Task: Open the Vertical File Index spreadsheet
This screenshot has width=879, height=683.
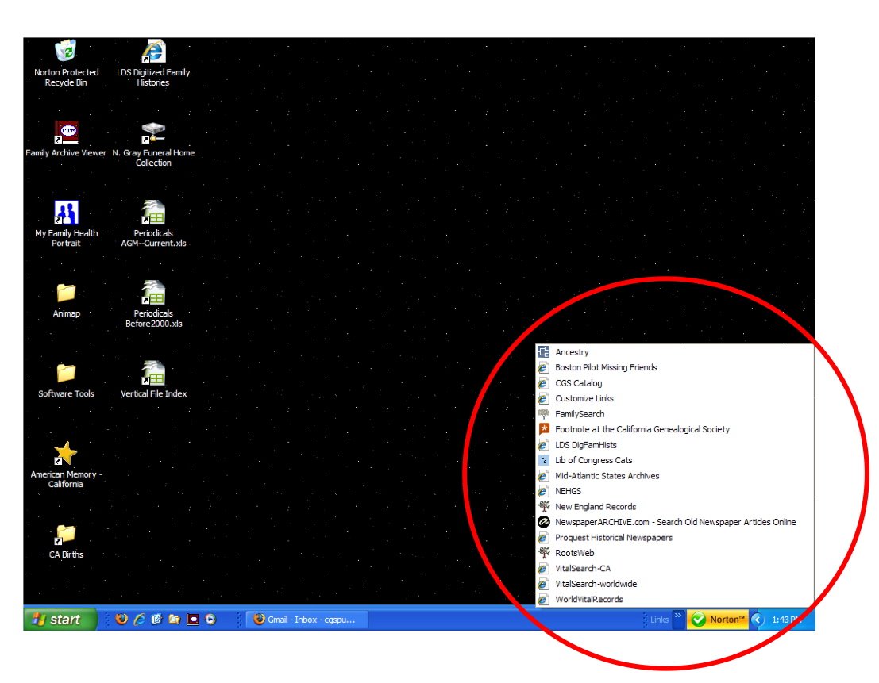Action: 153,379
